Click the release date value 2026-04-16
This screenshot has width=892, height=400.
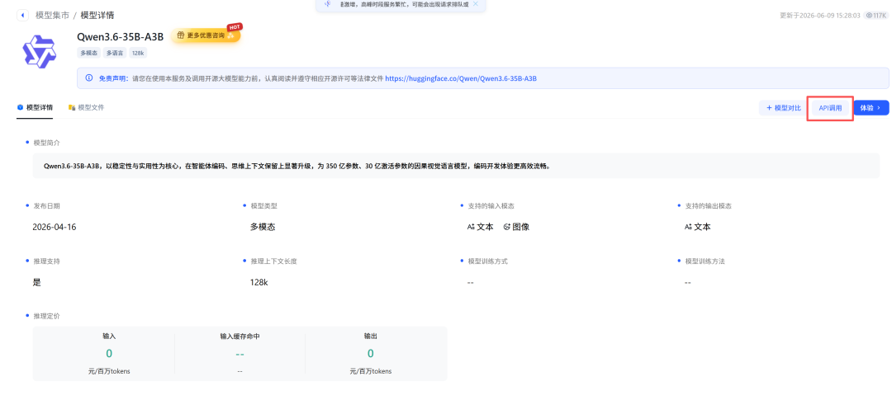(55, 227)
